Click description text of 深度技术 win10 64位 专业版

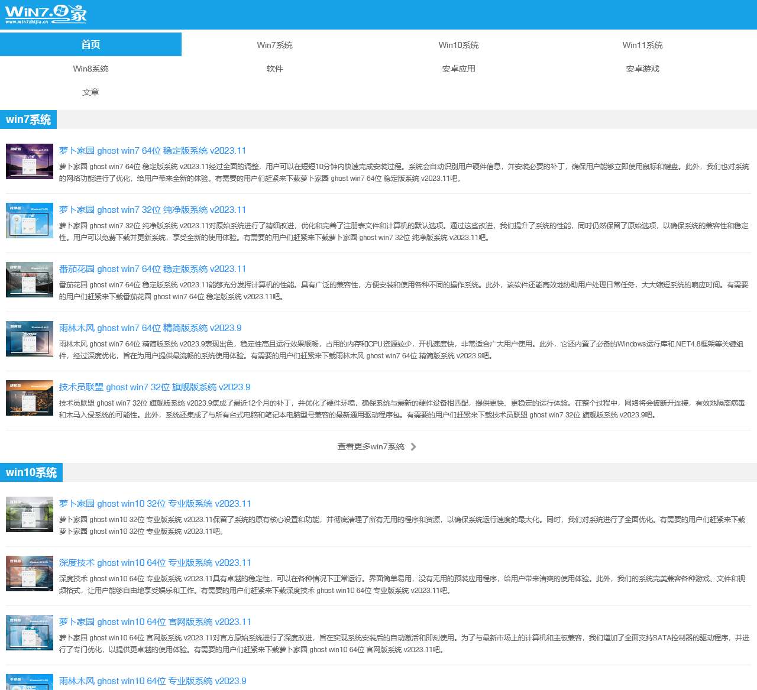pos(402,585)
